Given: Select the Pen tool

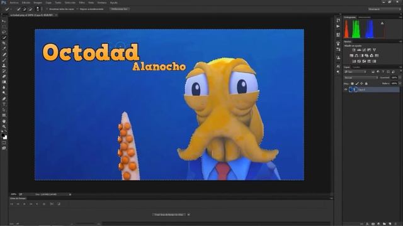Looking at the screenshot, I should coord(4,99).
